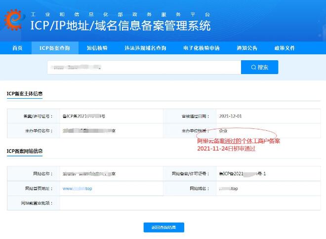Click the ICP备案网站信息 section heading
This screenshot has height=239, width=326.
click(24, 151)
